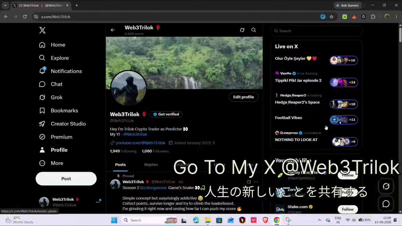The height and width of the screenshot is (226, 402).
Task: Click the white Post button
Action: pyautogui.click(x=66, y=179)
